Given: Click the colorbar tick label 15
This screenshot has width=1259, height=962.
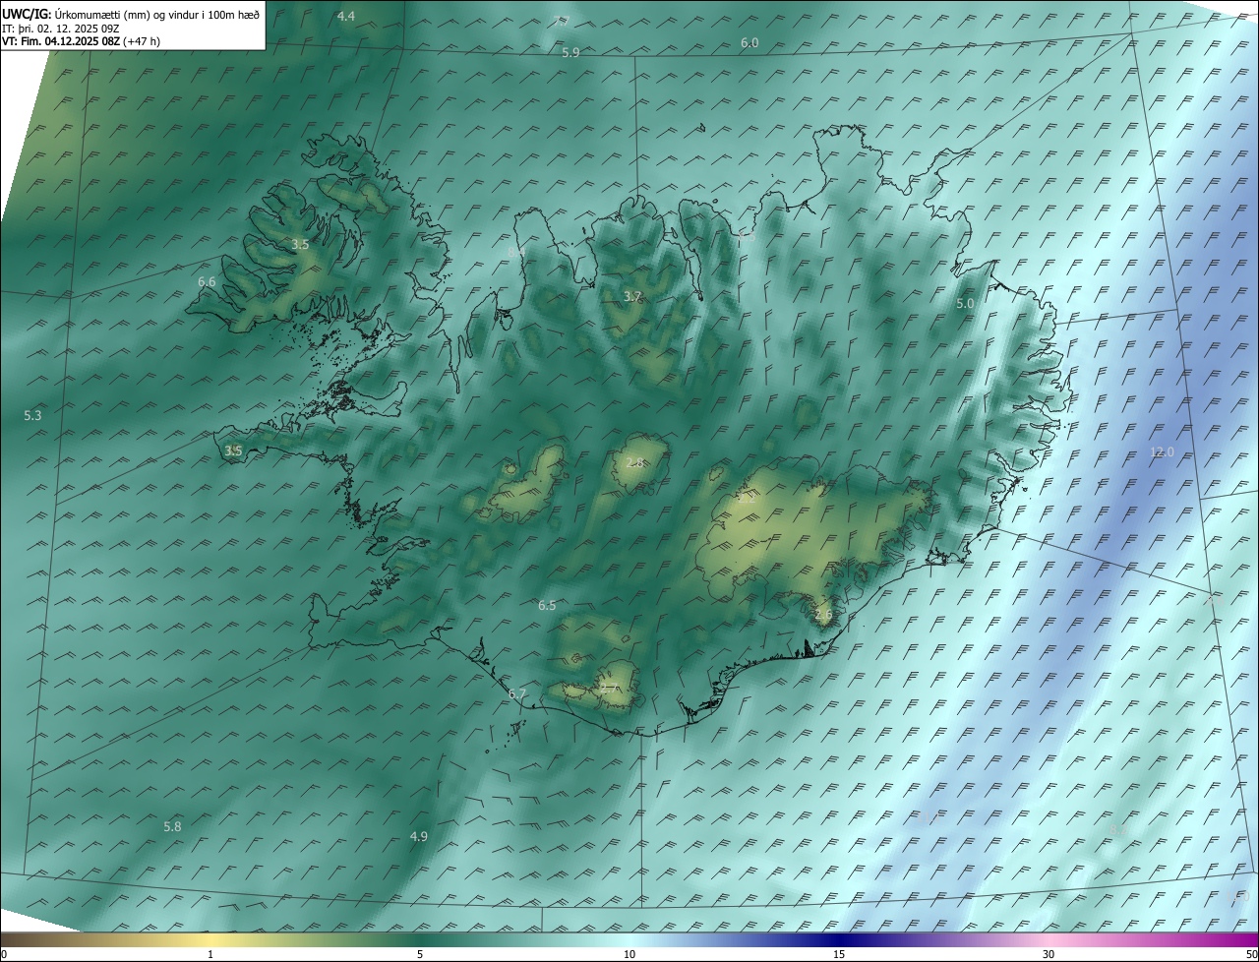Looking at the screenshot, I should click(839, 955).
